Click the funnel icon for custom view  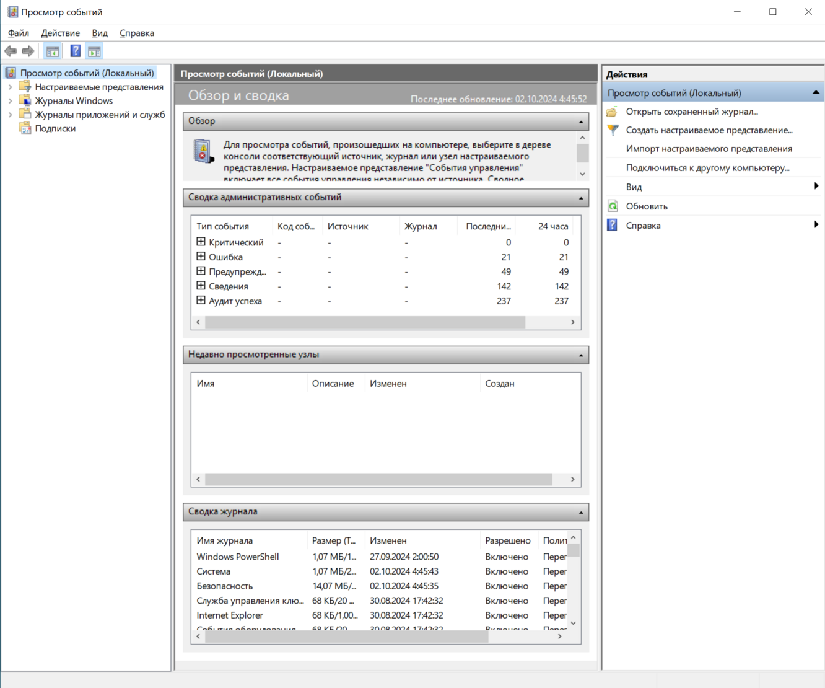[613, 130]
